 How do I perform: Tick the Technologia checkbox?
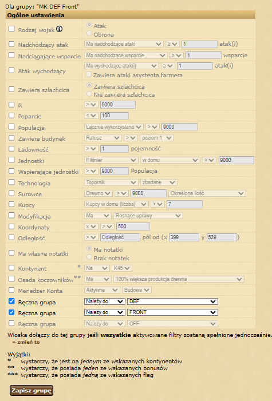(11, 182)
